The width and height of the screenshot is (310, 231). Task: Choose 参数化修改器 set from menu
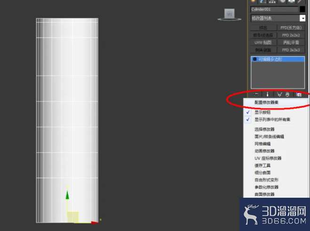point(275,187)
